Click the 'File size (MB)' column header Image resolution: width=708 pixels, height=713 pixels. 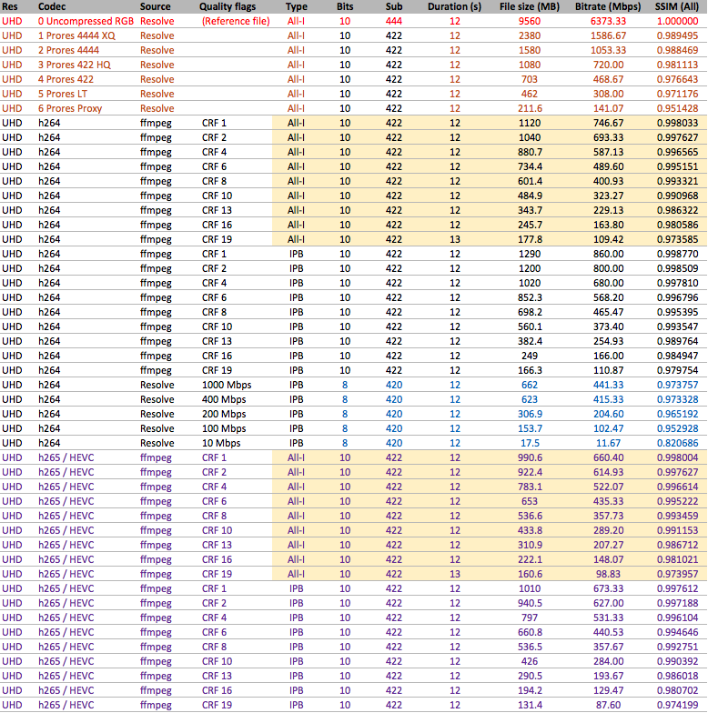[530, 7]
